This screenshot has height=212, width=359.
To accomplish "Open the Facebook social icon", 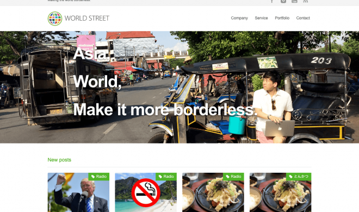I will (x=272, y=1).
